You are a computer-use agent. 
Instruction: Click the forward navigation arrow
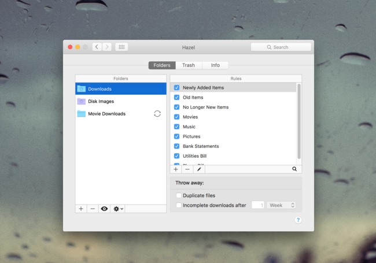(x=107, y=47)
